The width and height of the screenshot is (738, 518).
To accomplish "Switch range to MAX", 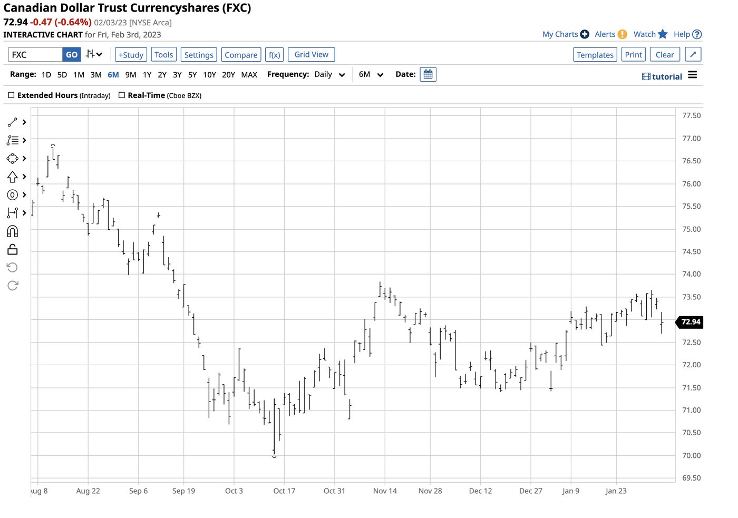I will (x=249, y=75).
